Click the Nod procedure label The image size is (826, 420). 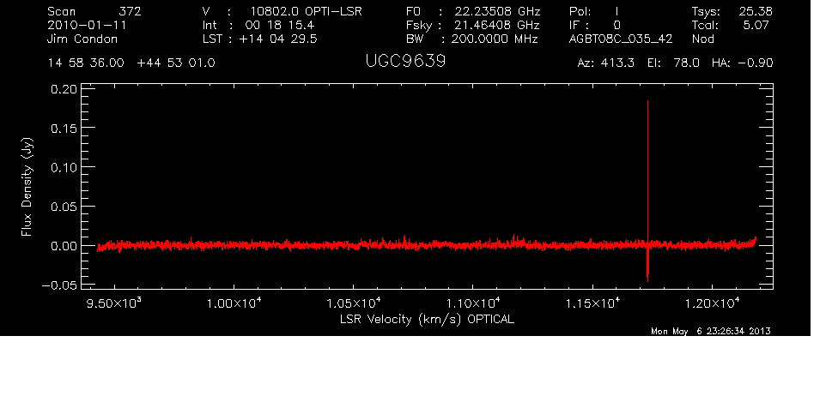click(x=702, y=39)
